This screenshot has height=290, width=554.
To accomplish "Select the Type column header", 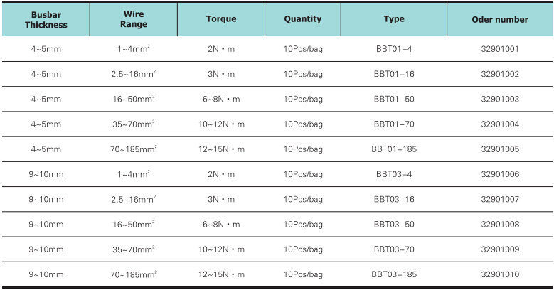I will pos(394,19).
